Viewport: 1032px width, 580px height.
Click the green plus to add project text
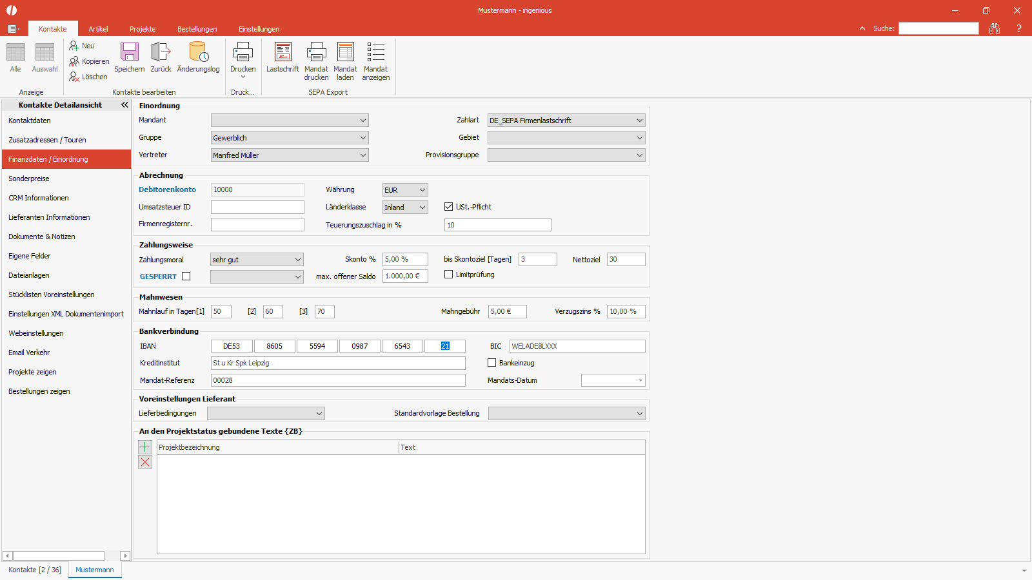pos(145,447)
